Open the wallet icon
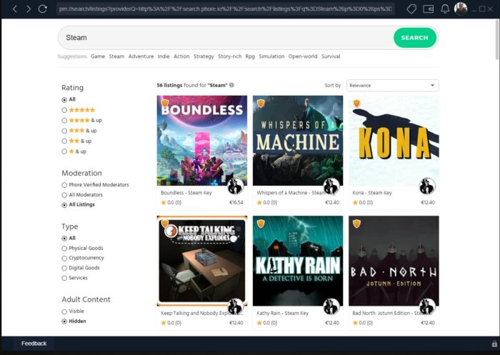 coord(428,9)
